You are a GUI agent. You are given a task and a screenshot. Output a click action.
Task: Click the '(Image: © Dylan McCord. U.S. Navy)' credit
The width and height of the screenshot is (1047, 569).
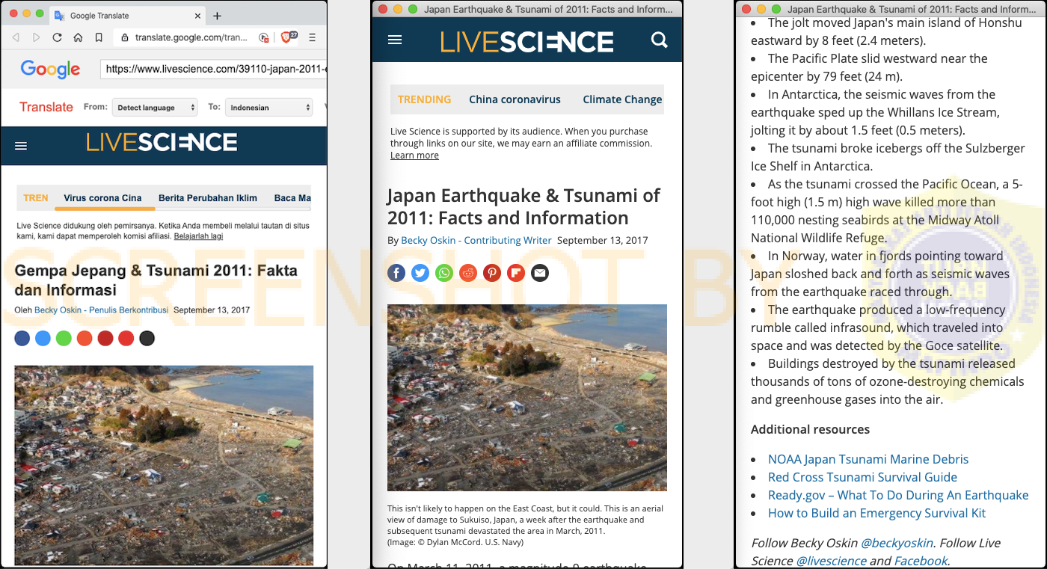point(455,542)
